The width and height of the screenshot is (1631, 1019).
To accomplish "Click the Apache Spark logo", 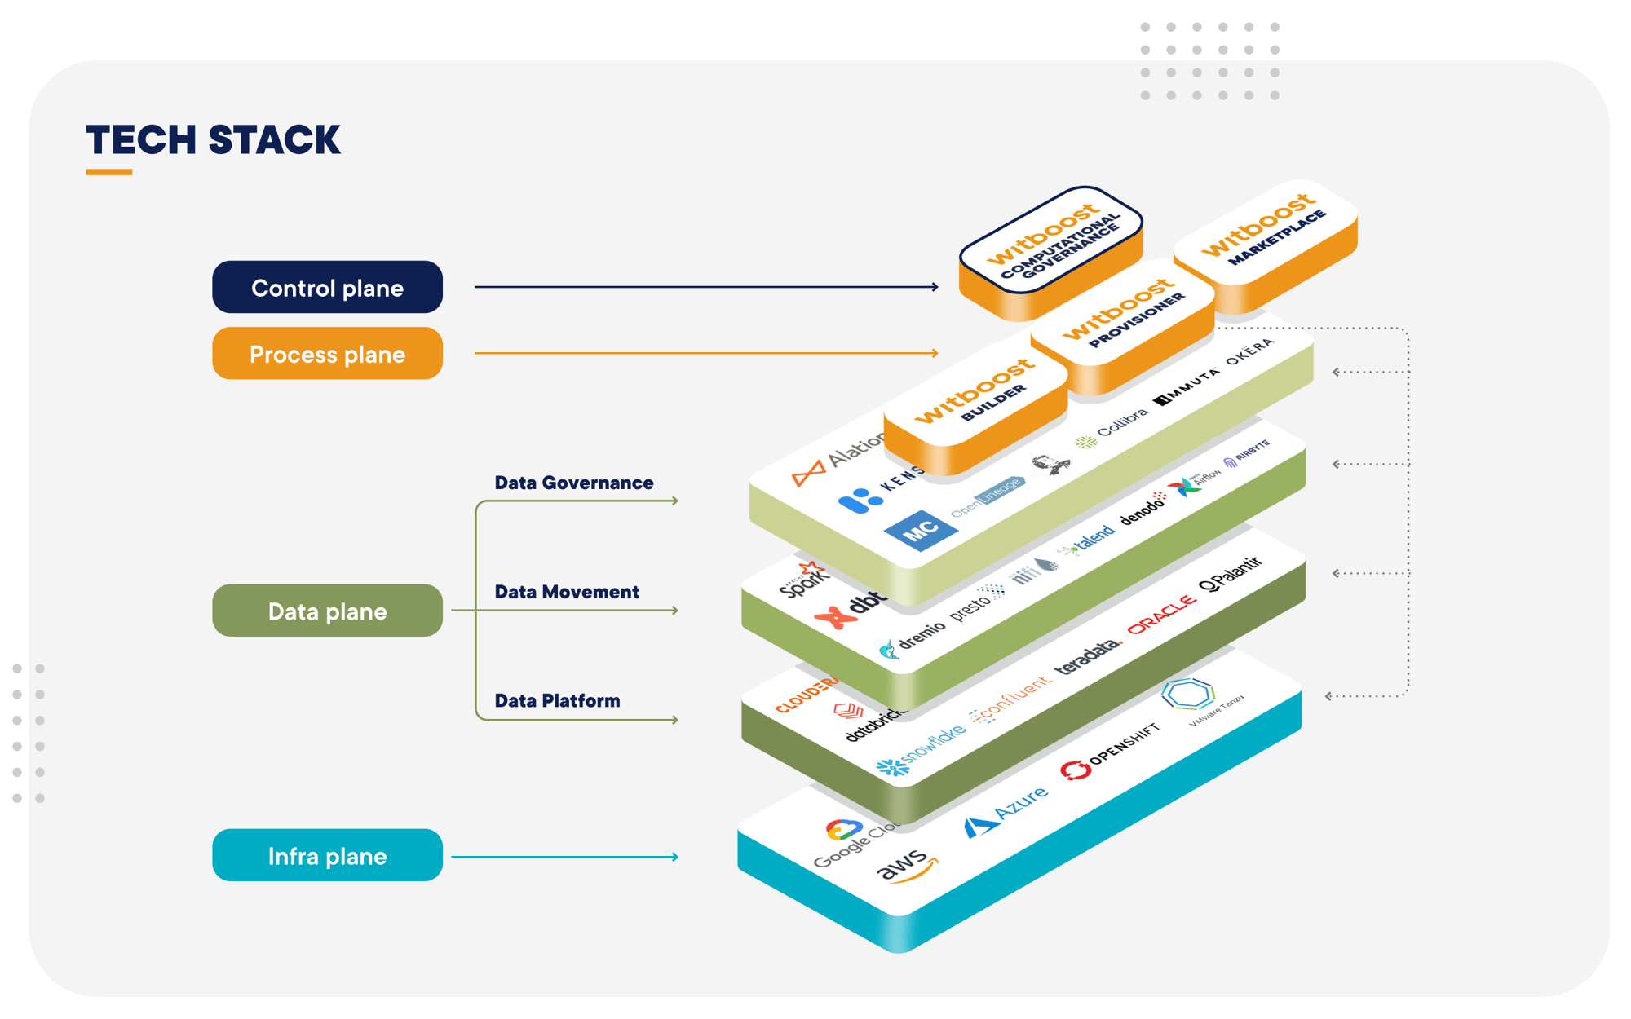I will (x=804, y=580).
